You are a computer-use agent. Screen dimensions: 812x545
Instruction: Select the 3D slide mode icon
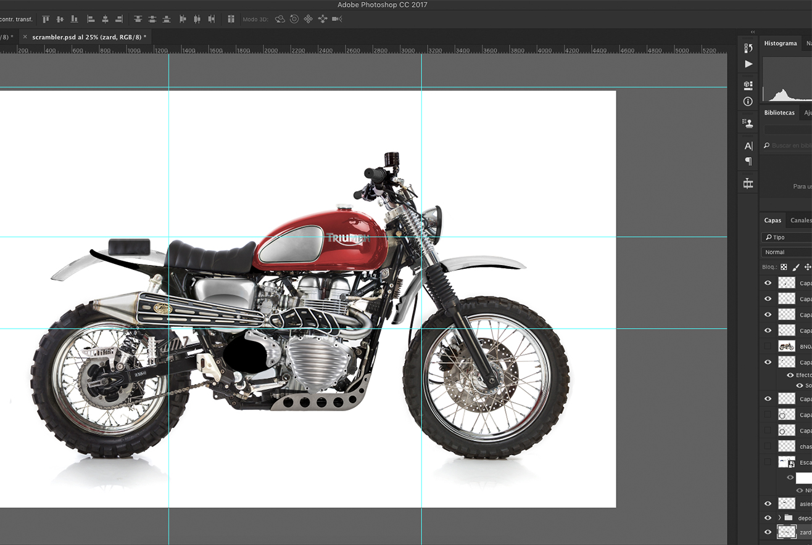point(323,19)
